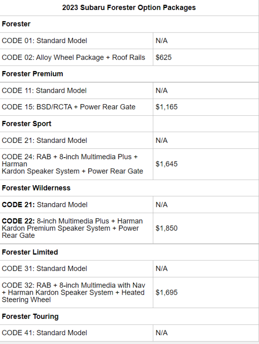This screenshot has height=344, width=259.
Task: Select CODE 32 Heated Steering Wheel package
Action: [76, 293]
